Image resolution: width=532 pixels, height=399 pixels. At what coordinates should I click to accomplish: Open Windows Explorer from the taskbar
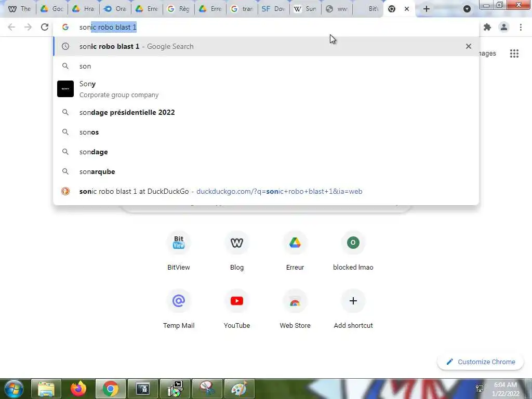pos(46,389)
